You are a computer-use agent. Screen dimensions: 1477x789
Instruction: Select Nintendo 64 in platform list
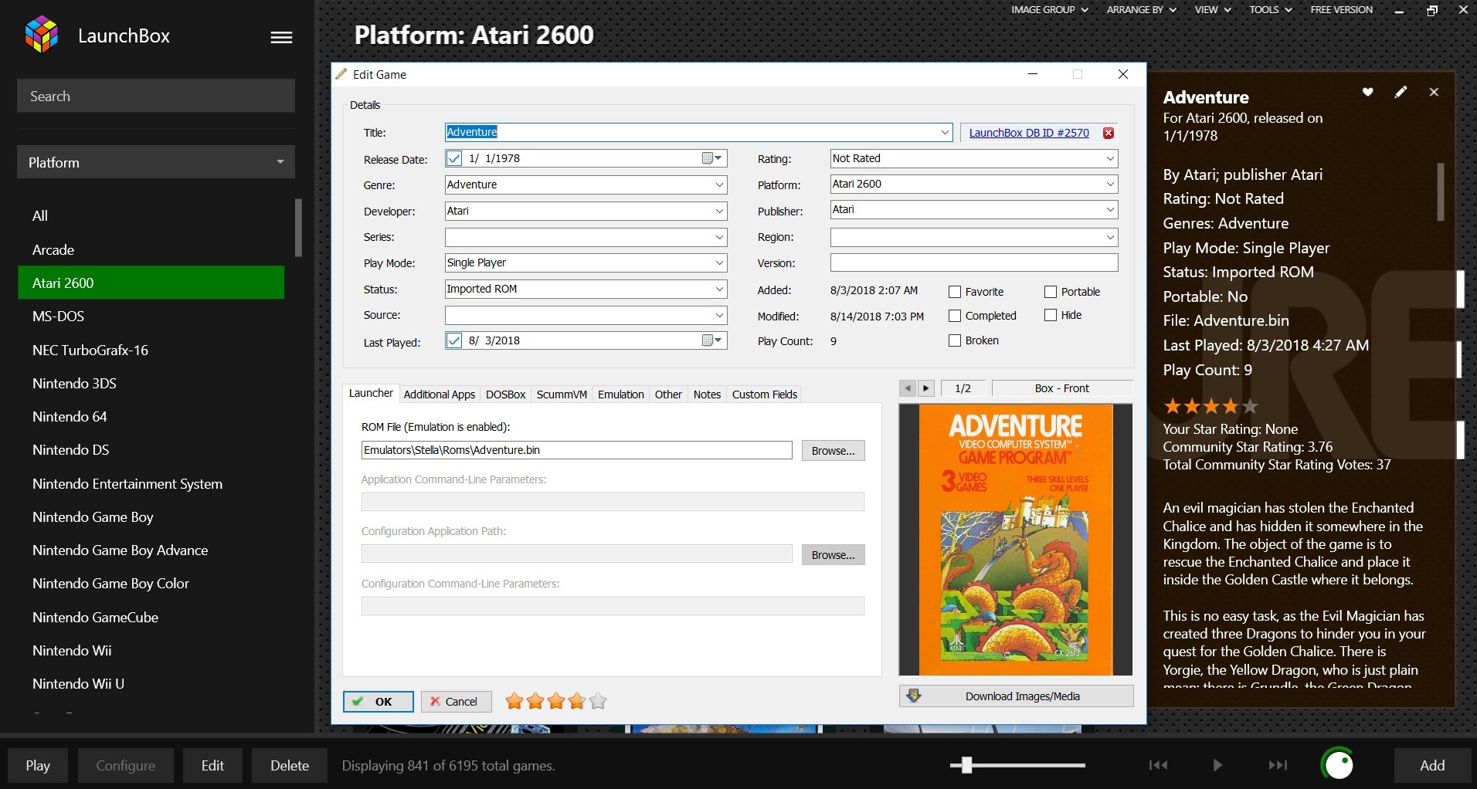click(151, 417)
